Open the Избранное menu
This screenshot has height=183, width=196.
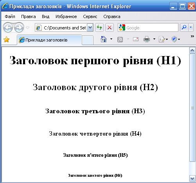pos(66,16)
